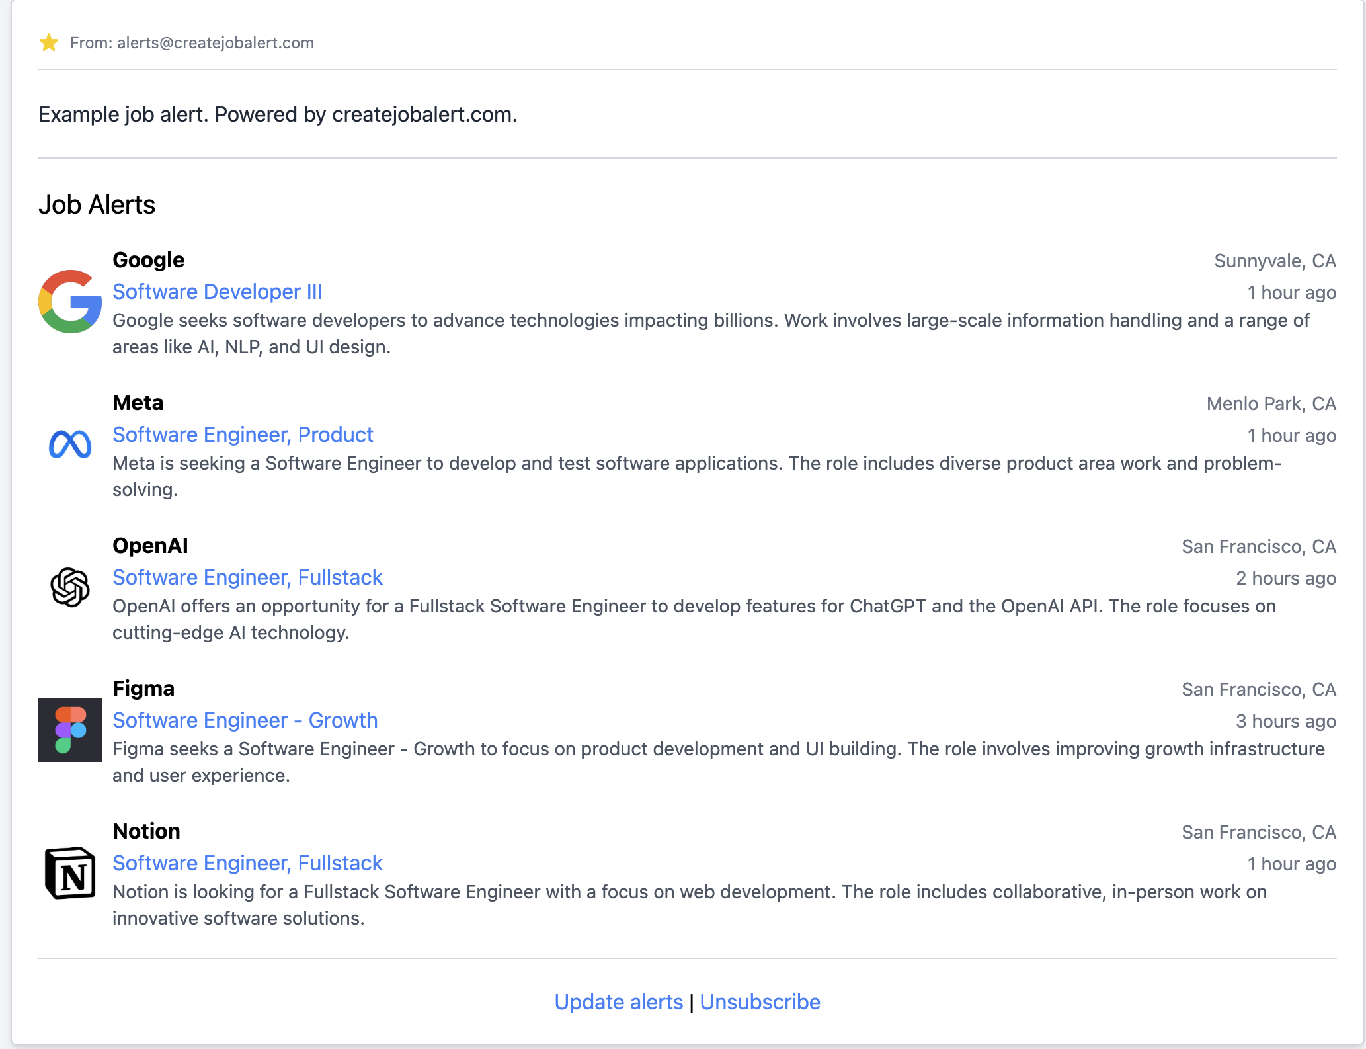This screenshot has height=1049, width=1366.
Task: Click the Figma logo icon
Action: pos(70,730)
